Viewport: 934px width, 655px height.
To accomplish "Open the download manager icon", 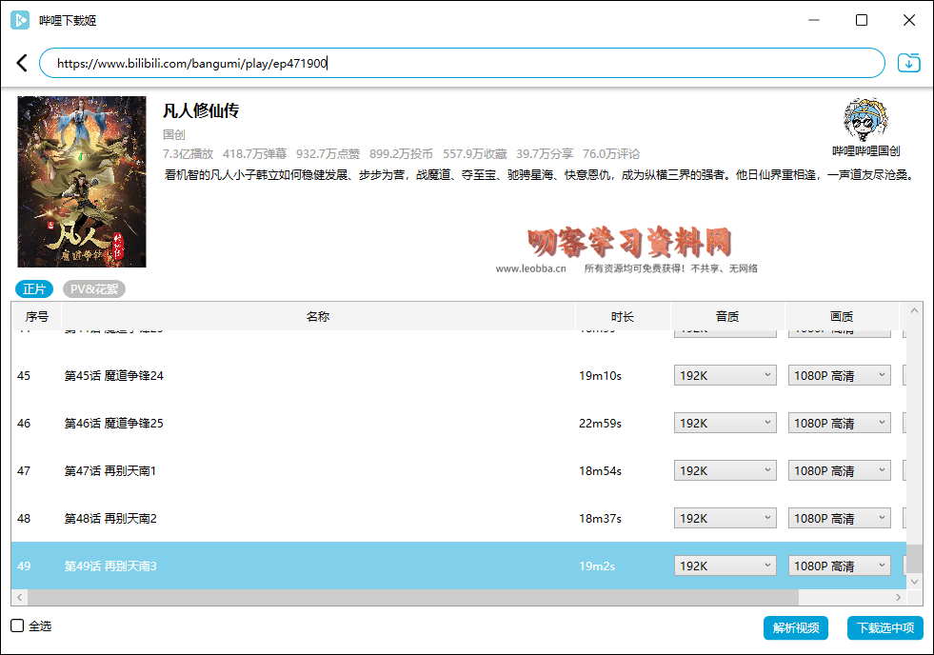I will point(909,64).
